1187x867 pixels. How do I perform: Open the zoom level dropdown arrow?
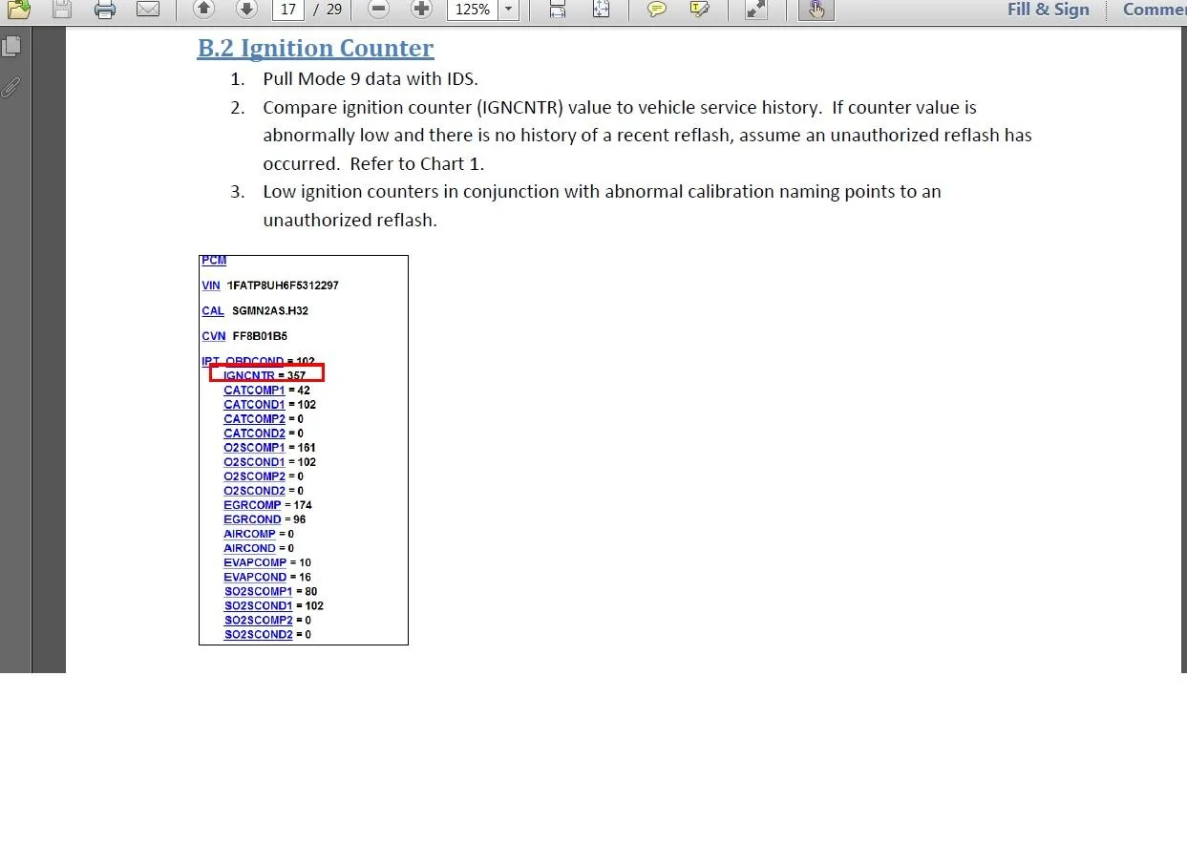[x=508, y=10]
